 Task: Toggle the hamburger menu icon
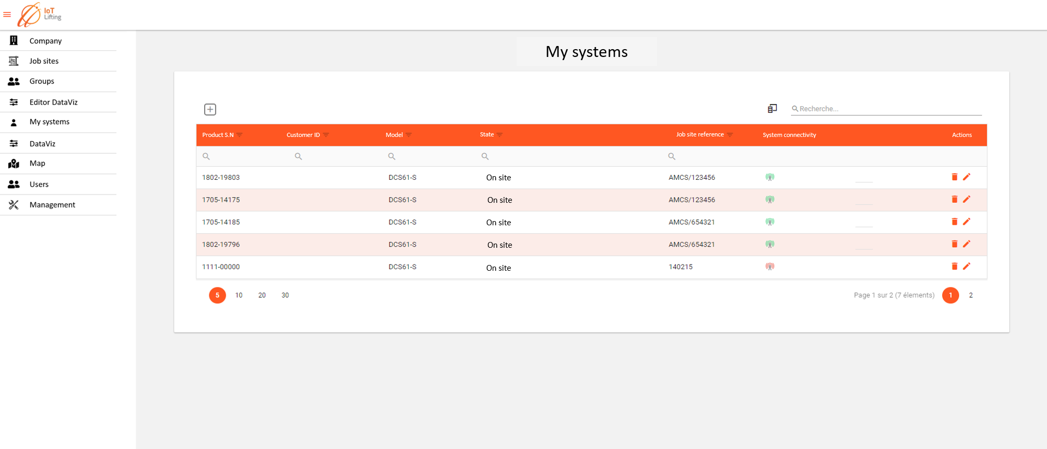click(x=7, y=15)
